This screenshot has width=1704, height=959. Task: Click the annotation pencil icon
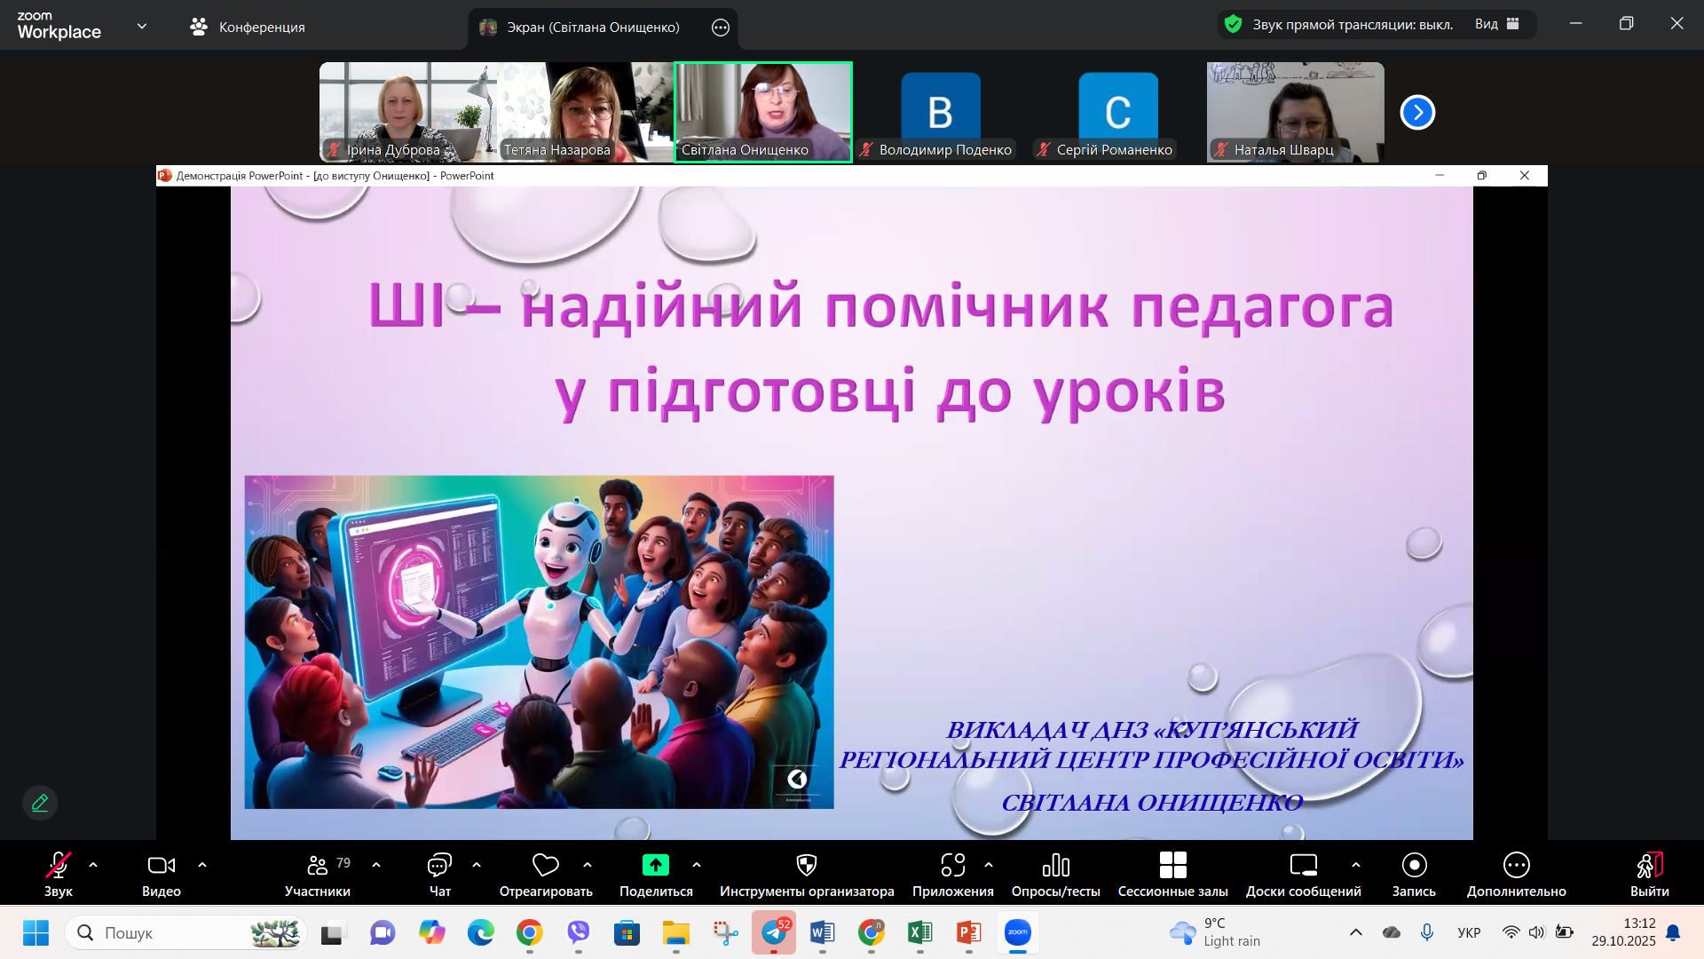(x=40, y=803)
